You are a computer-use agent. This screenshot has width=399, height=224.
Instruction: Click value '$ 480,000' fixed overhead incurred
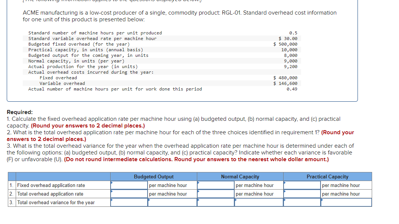pos(285,78)
